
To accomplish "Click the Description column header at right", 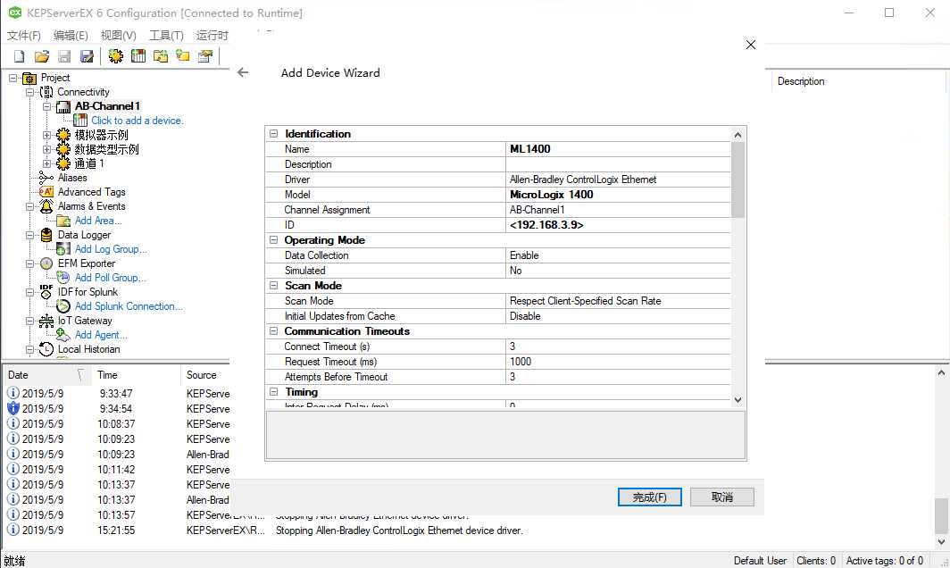I will (857, 81).
